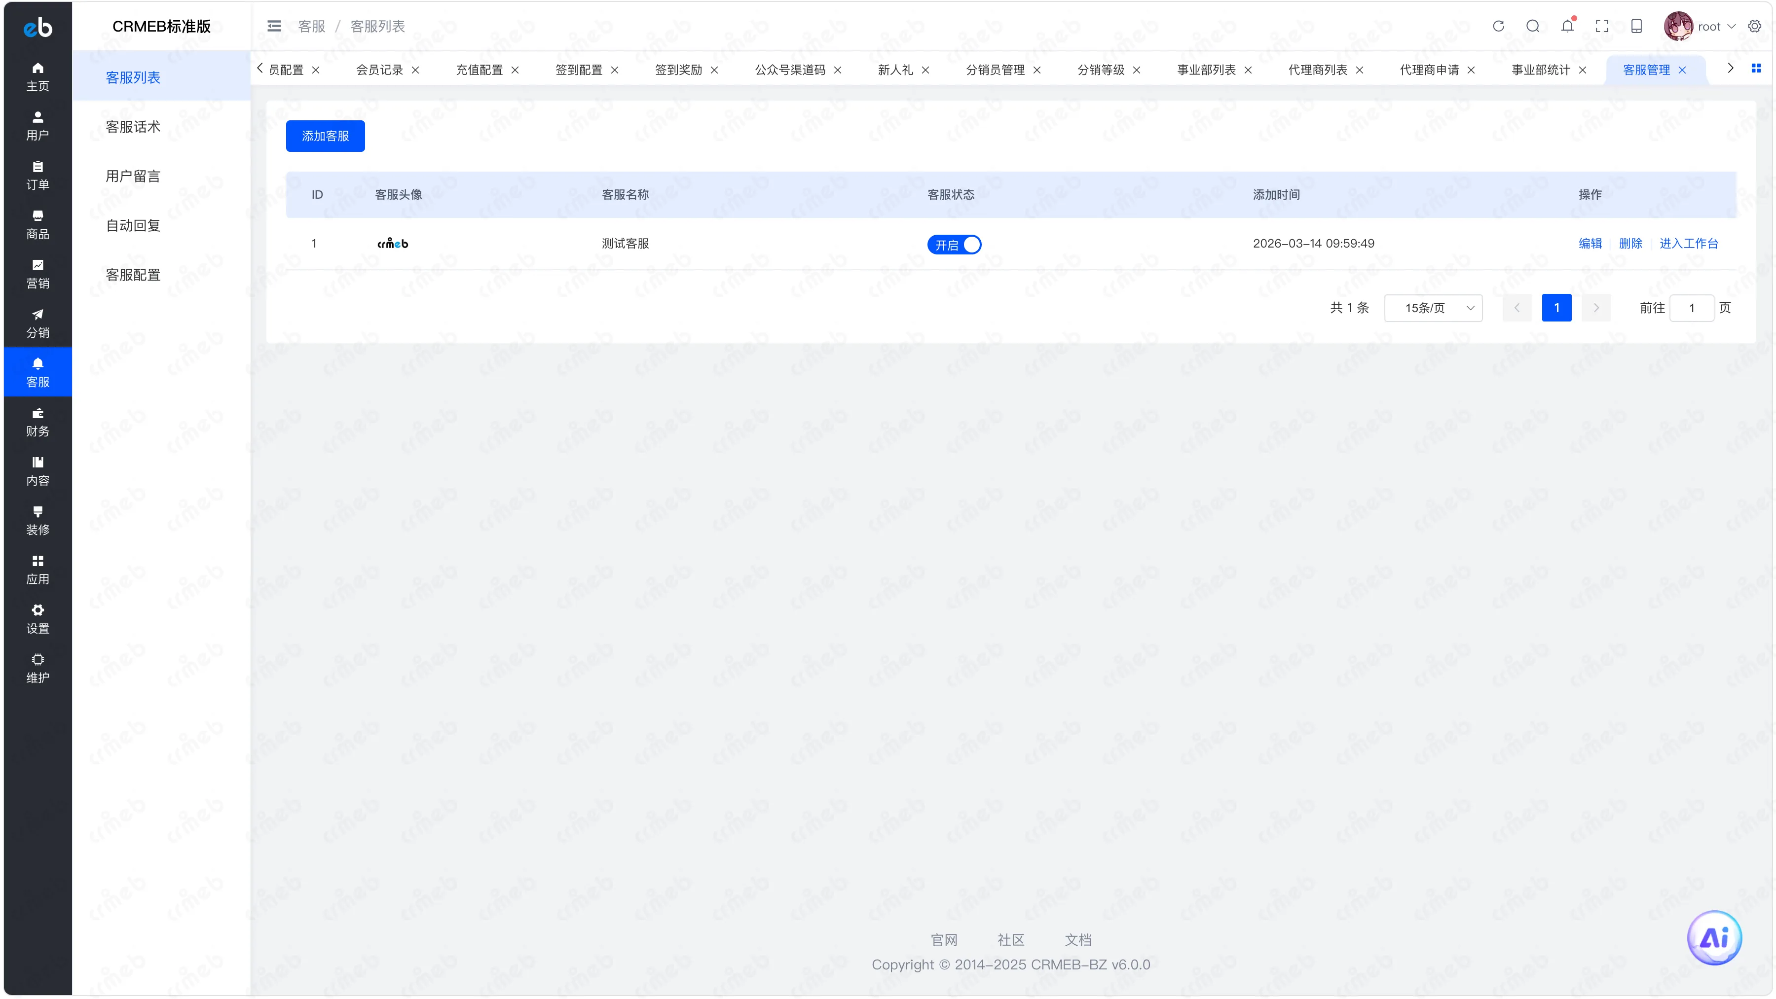The width and height of the screenshot is (1776, 999).
Task: Refresh the page with the reload icon
Action: (1498, 26)
